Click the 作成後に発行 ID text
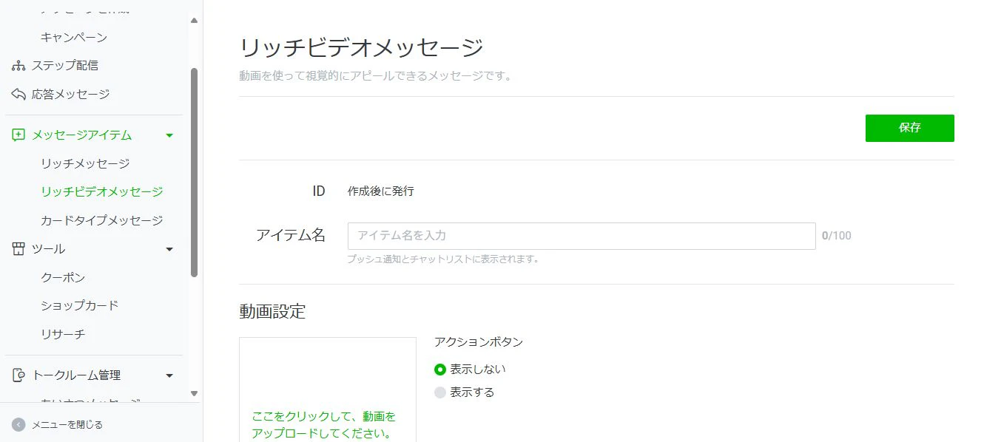The height and width of the screenshot is (442, 984). click(x=381, y=191)
